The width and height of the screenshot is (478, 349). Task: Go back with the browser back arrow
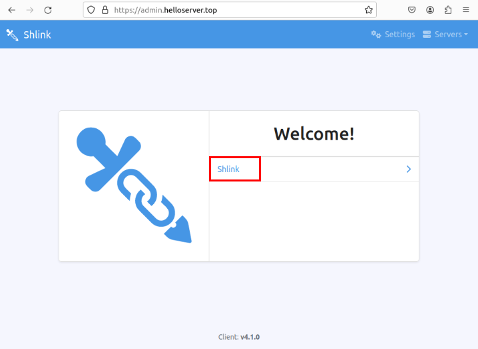tap(12, 10)
